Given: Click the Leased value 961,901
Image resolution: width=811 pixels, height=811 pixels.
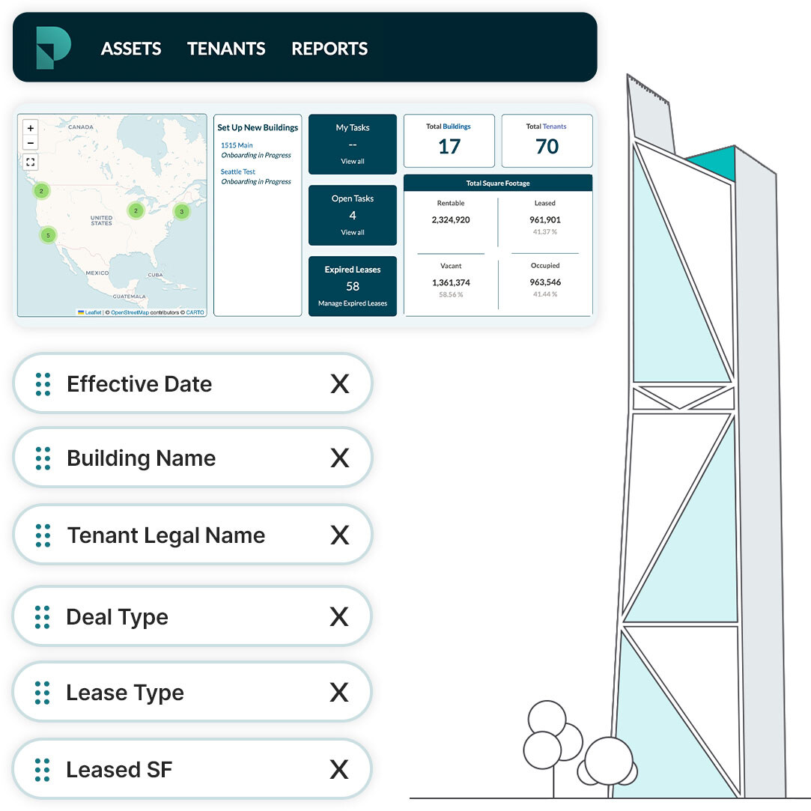Looking at the screenshot, I should 545,220.
